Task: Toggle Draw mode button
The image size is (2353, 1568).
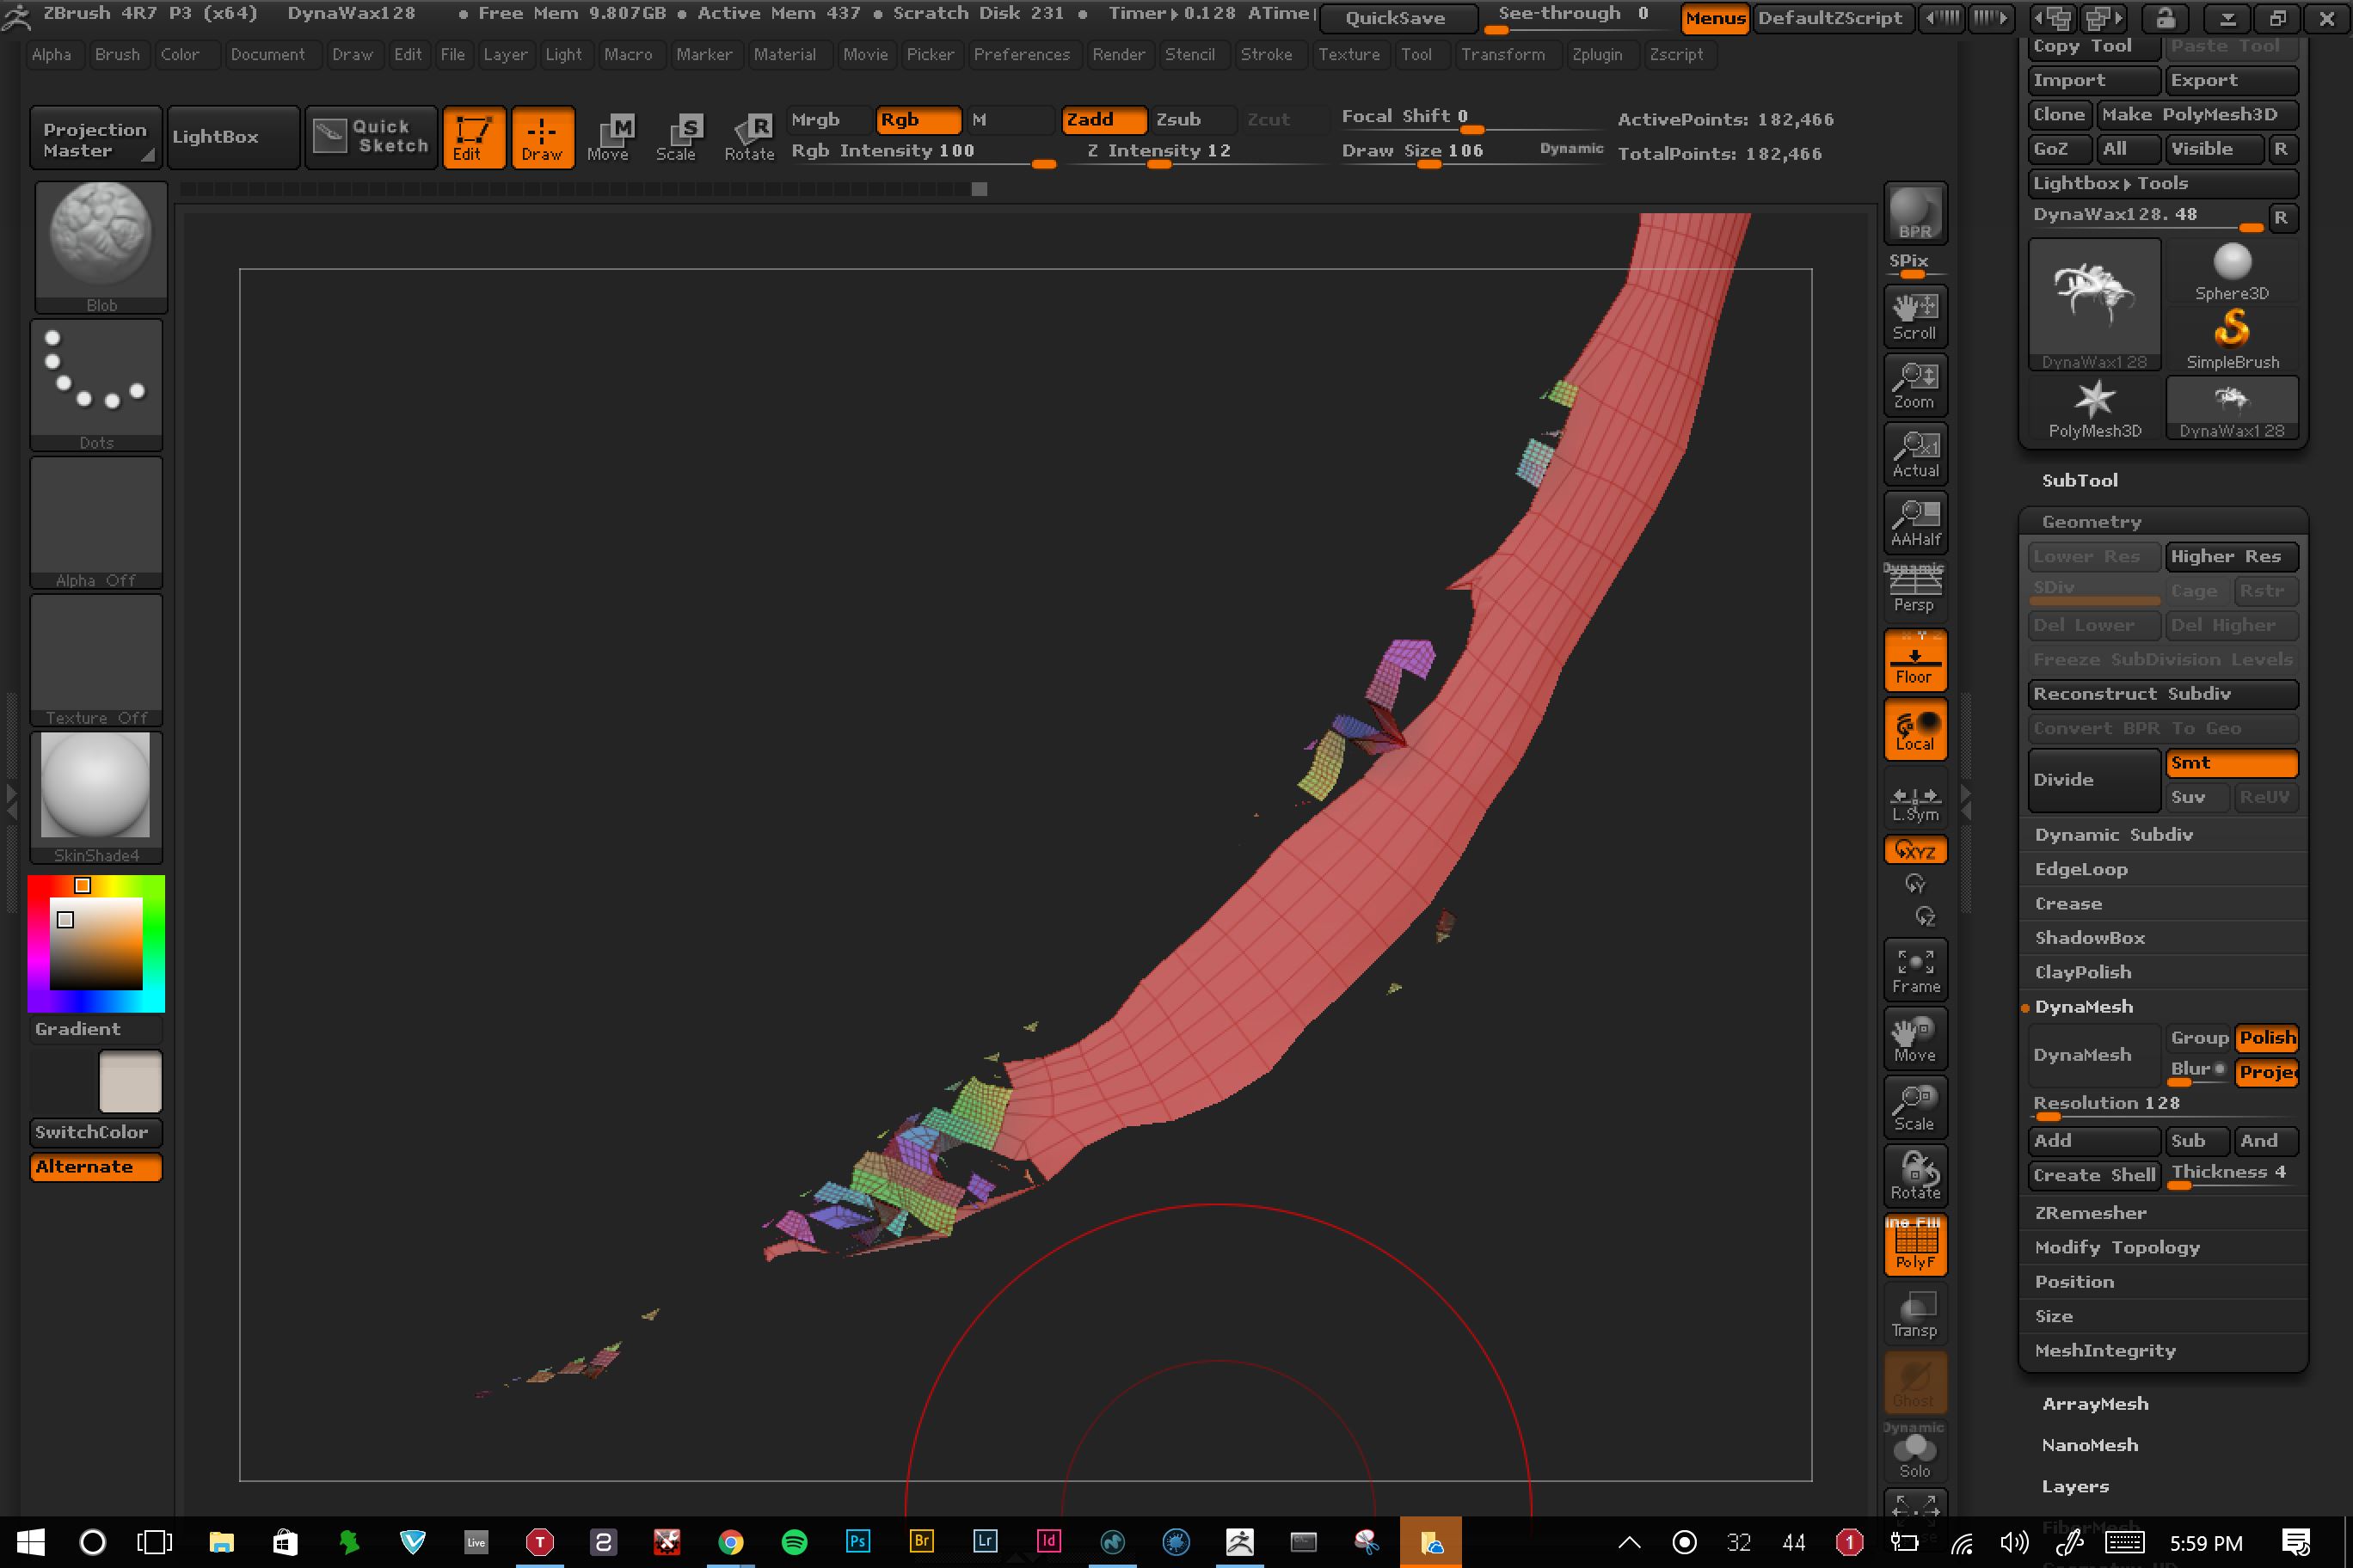Action: (x=542, y=137)
